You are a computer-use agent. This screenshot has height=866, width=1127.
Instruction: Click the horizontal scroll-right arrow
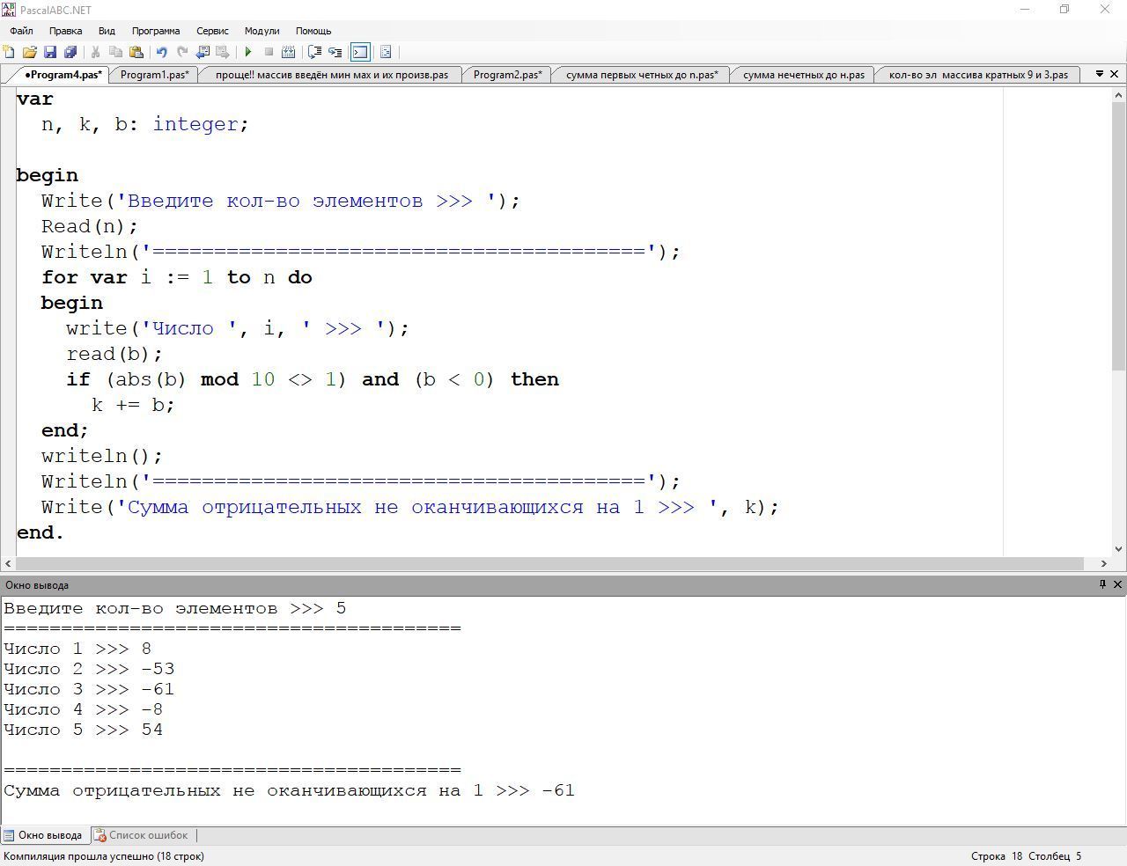tap(1104, 563)
